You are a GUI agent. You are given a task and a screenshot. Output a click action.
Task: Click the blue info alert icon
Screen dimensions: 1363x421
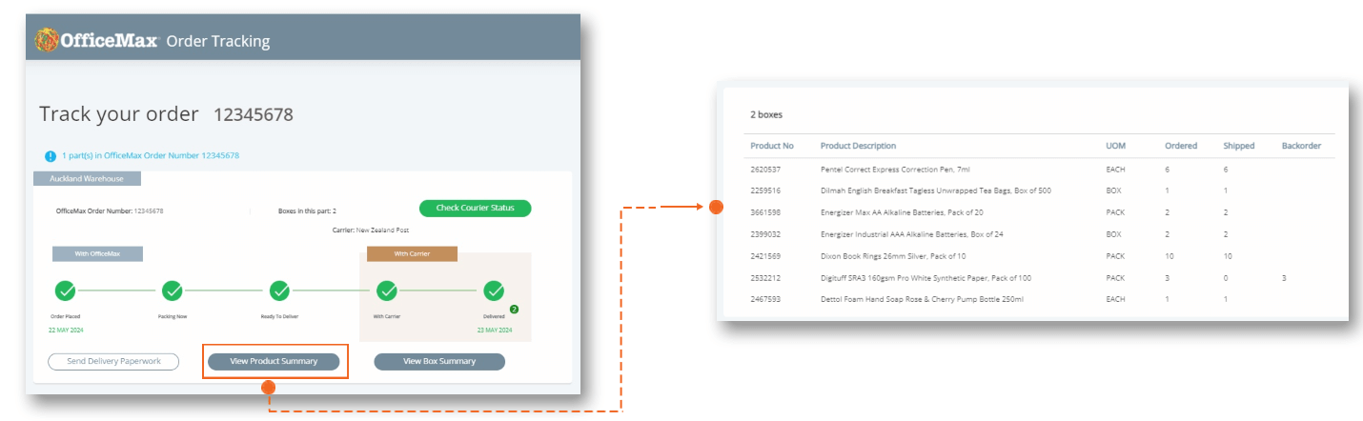[51, 155]
